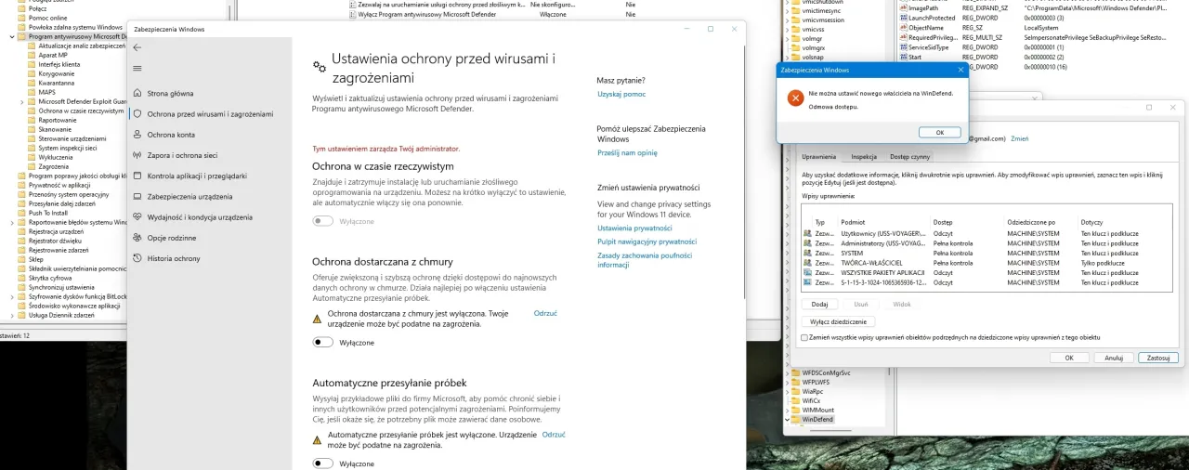Open Zabezpieczenia urządzenia laptop icon
The image size is (1189, 470).
click(x=137, y=196)
